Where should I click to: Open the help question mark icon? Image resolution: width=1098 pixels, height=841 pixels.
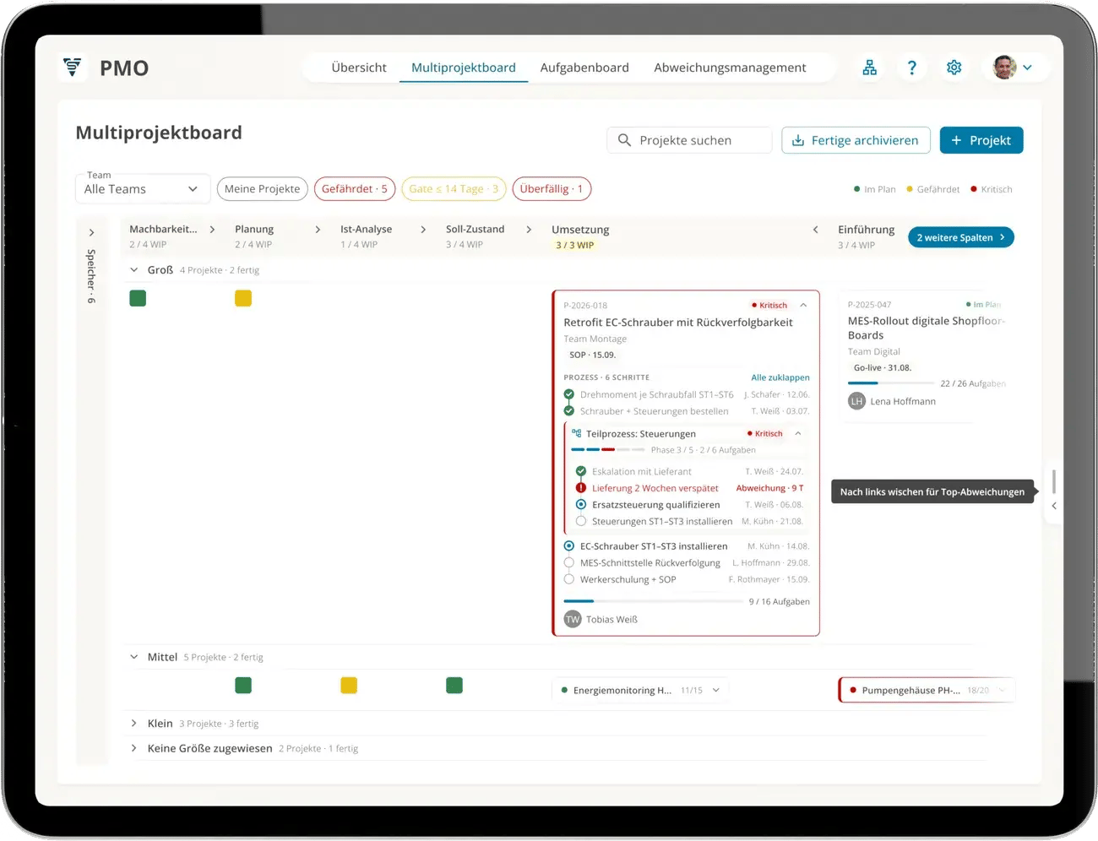911,68
